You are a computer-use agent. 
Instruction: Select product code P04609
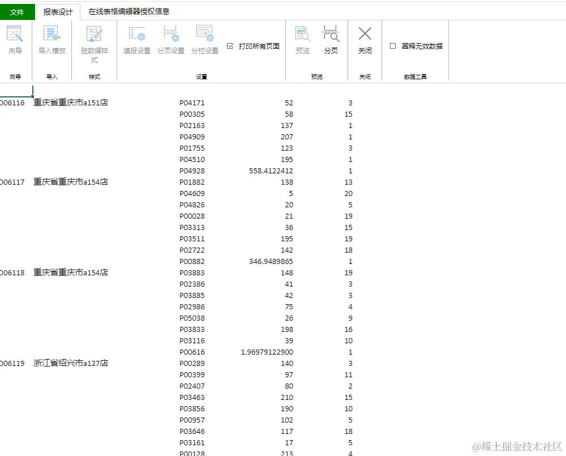click(x=192, y=194)
